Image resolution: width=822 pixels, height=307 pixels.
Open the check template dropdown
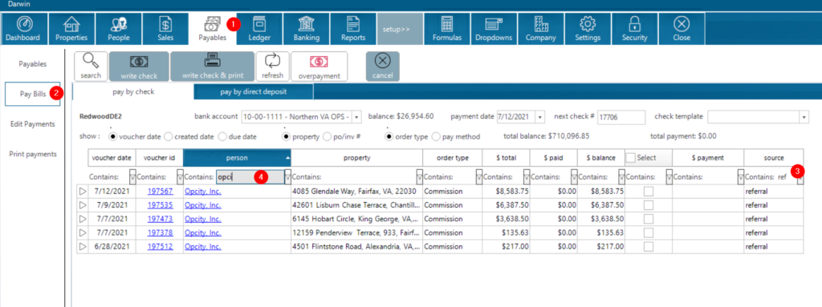(x=804, y=116)
